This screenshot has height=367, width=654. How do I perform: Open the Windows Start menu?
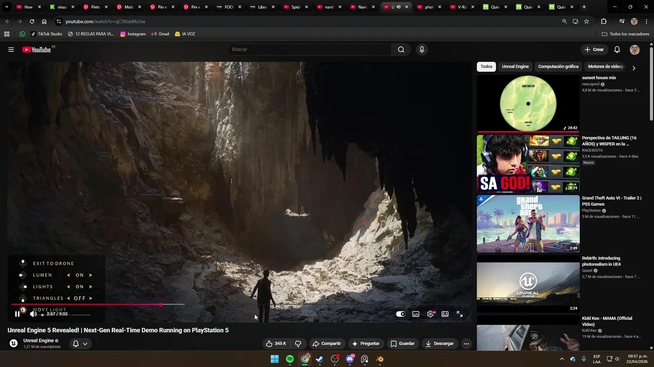274,359
